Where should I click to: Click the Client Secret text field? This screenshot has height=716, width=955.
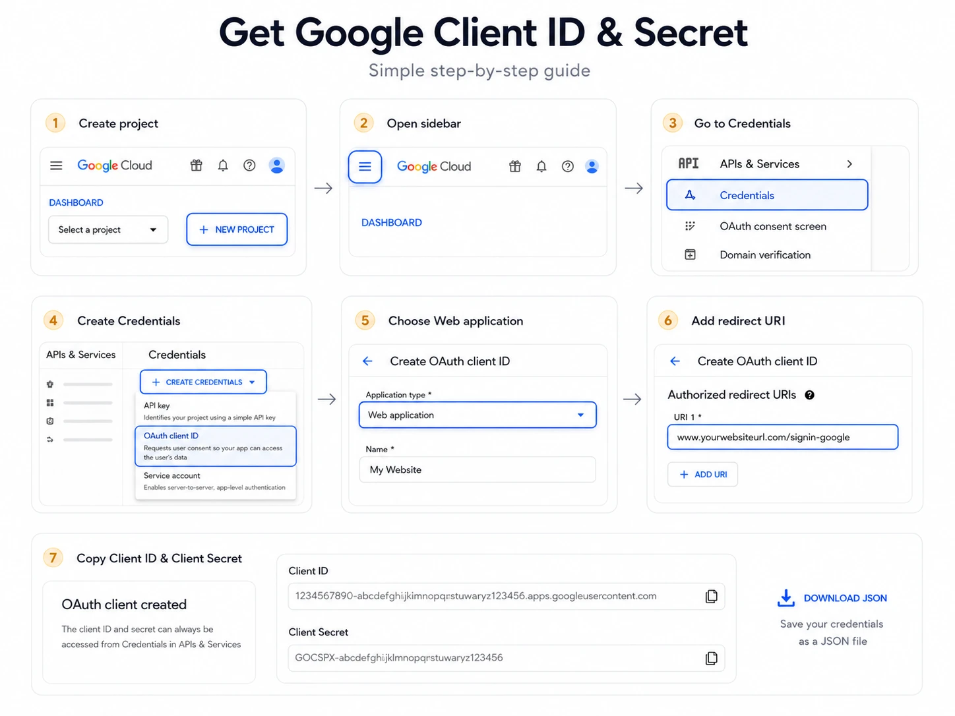coord(507,658)
